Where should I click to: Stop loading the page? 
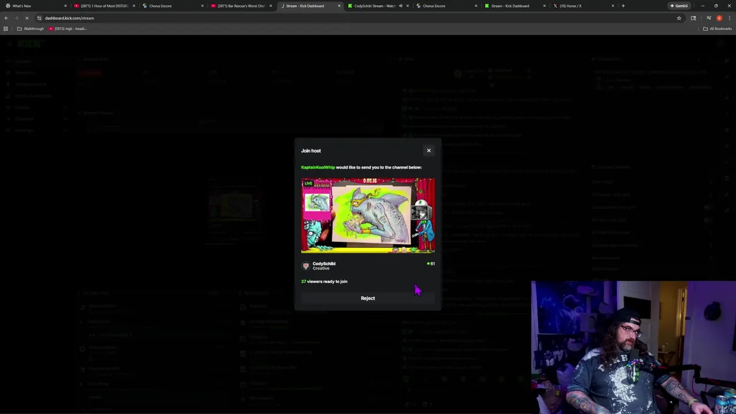click(26, 18)
